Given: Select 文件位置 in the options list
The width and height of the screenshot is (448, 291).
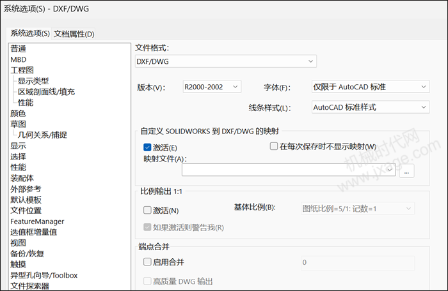Looking at the screenshot, I should (x=26, y=211).
